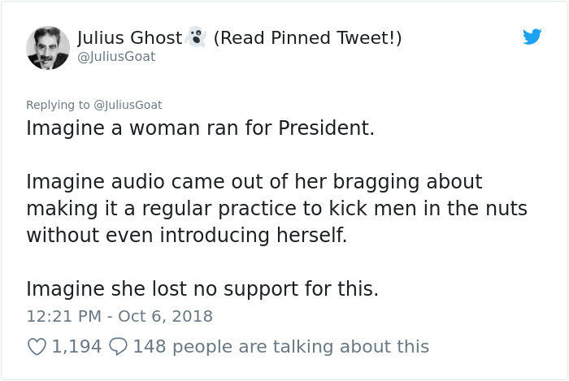The height and width of the screenshot is (381, 569).
Task: Open "people are talking about this" link
Action: [x=300, y=347]
